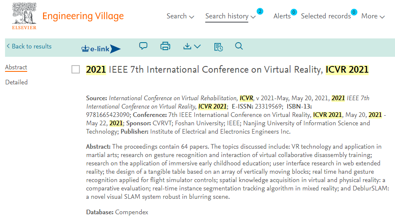Screen dimensions: 395x223
Task: View Selected records
Action: [x=326, y=16]
